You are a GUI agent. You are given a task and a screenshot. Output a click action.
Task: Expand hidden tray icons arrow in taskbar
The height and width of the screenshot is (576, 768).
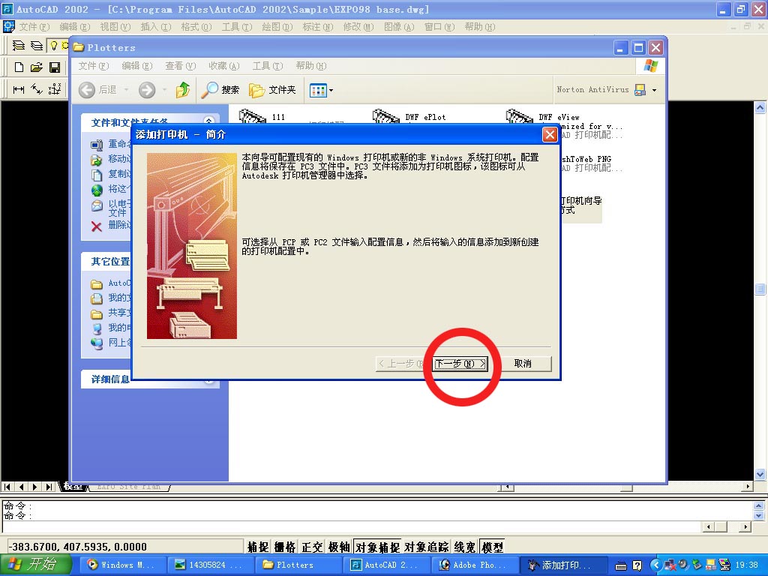coord(657,565)
